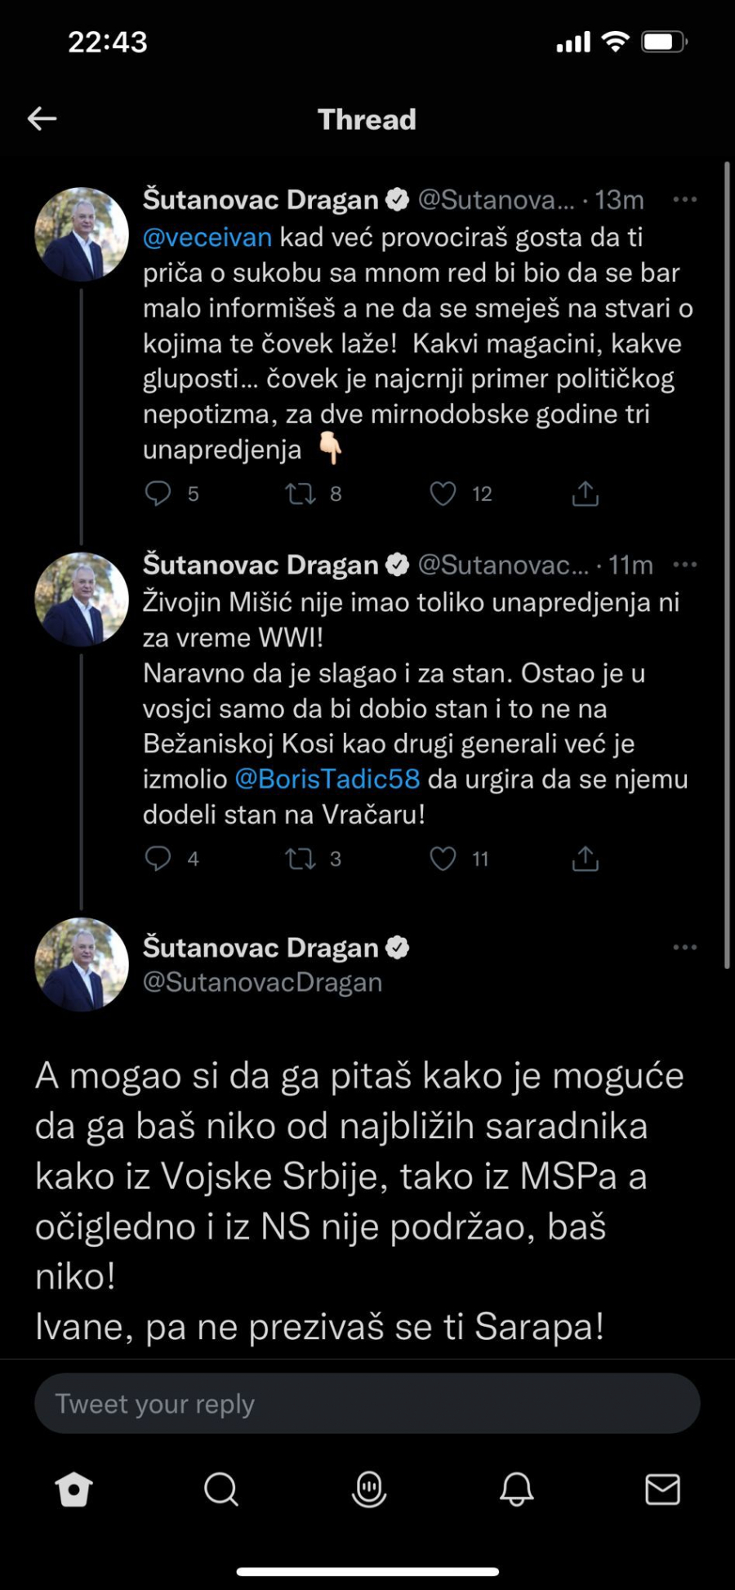Screen dimensions: 735x1590
Task: Open the Spaces microphone tab
Action: pos(368,1490)
